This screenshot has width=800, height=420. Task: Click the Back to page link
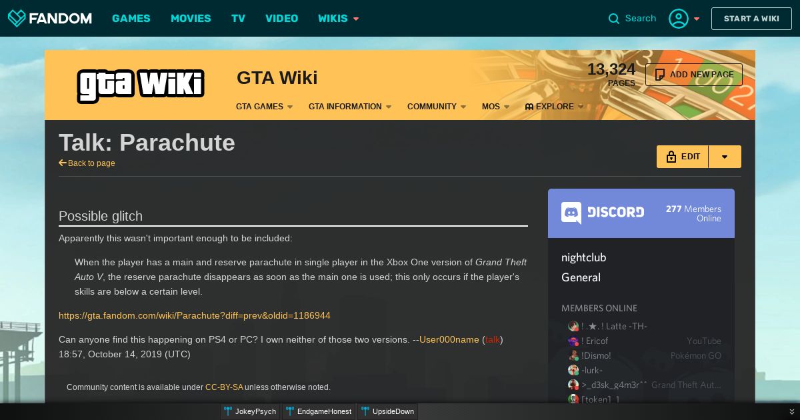[x=91, y=163]
